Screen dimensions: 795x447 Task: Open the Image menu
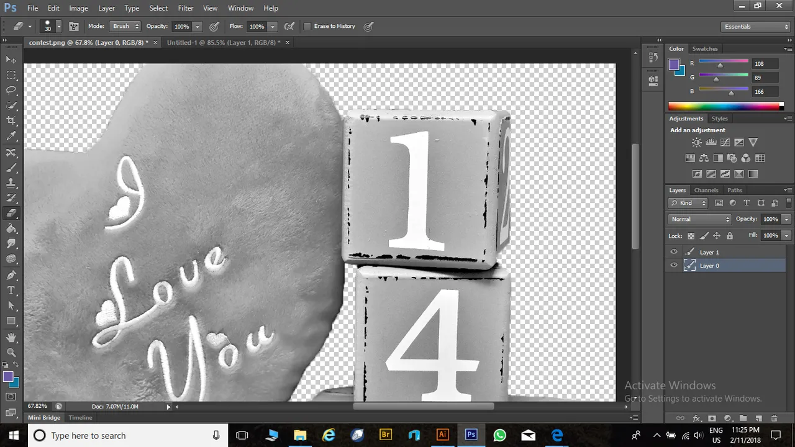click(x=78, y=8)
